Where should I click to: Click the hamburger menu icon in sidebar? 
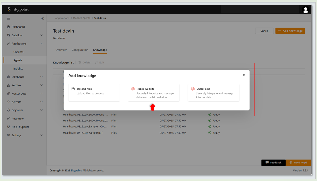[8, 19]
